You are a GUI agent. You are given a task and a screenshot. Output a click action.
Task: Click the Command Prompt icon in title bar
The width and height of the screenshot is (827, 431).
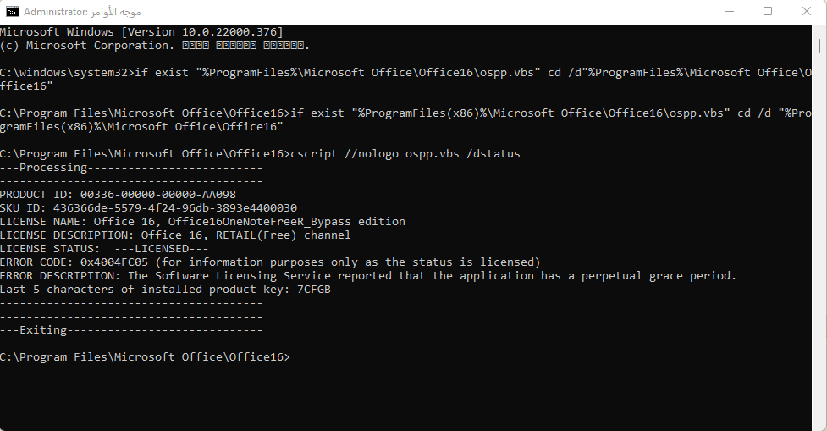pos(13,12)
